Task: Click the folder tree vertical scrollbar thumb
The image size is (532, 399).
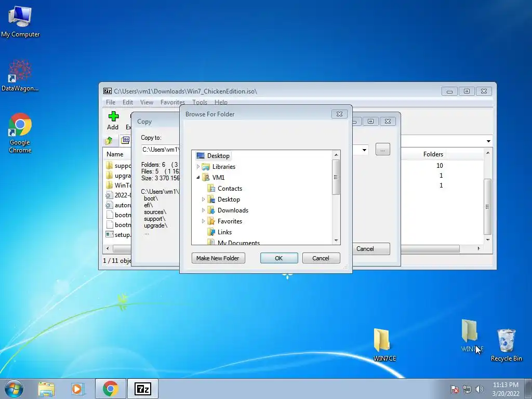Action: pyautogui.click(x=336, y=177)
